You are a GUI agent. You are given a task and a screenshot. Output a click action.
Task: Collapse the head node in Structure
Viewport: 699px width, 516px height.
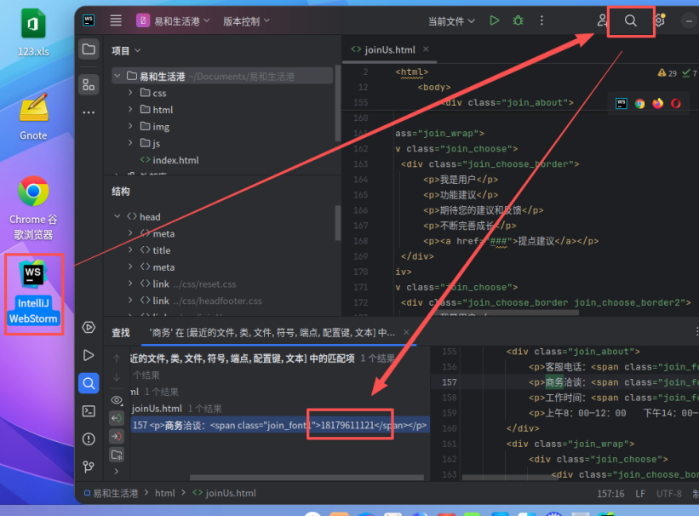pos(117,216)
